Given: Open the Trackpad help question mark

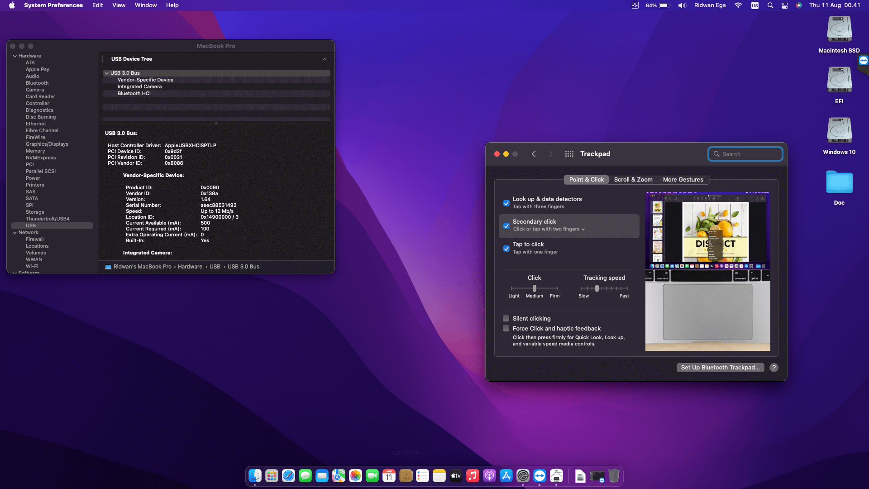Looking at the screenshot, I should tap(774, 368).
